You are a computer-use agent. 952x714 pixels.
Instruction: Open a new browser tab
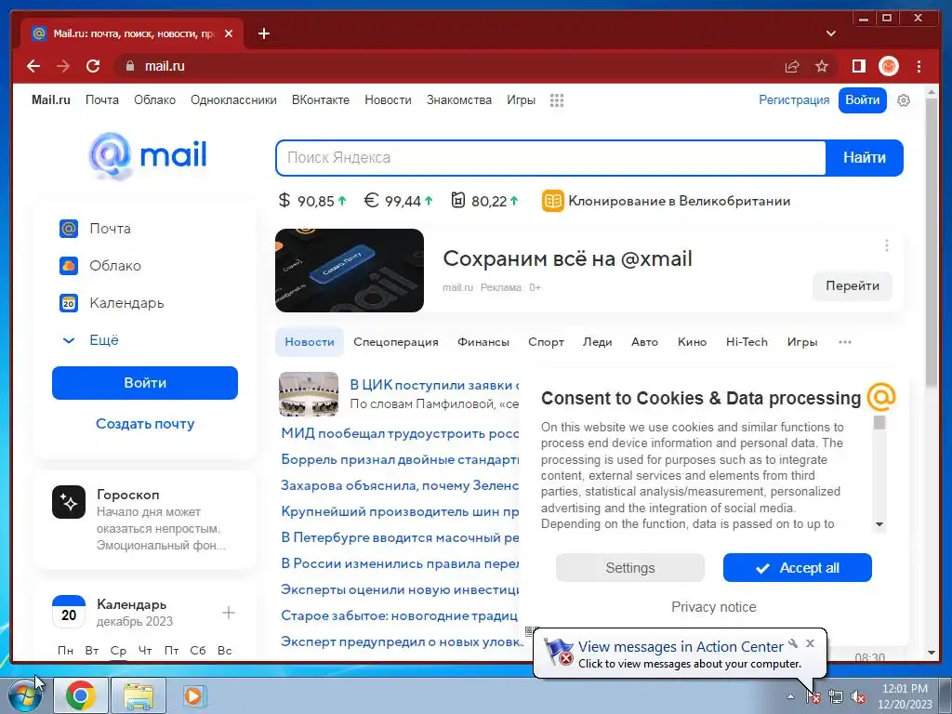(263, 33)
